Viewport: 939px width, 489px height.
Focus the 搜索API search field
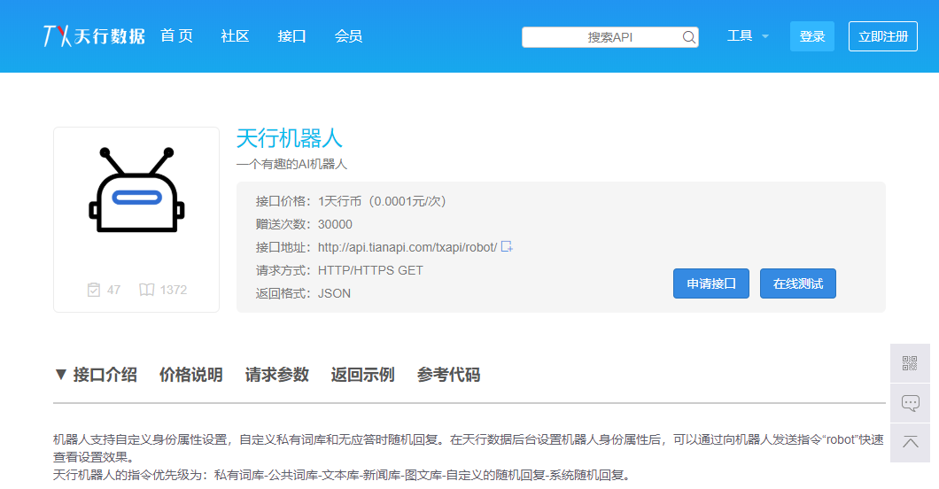[609, 37]
